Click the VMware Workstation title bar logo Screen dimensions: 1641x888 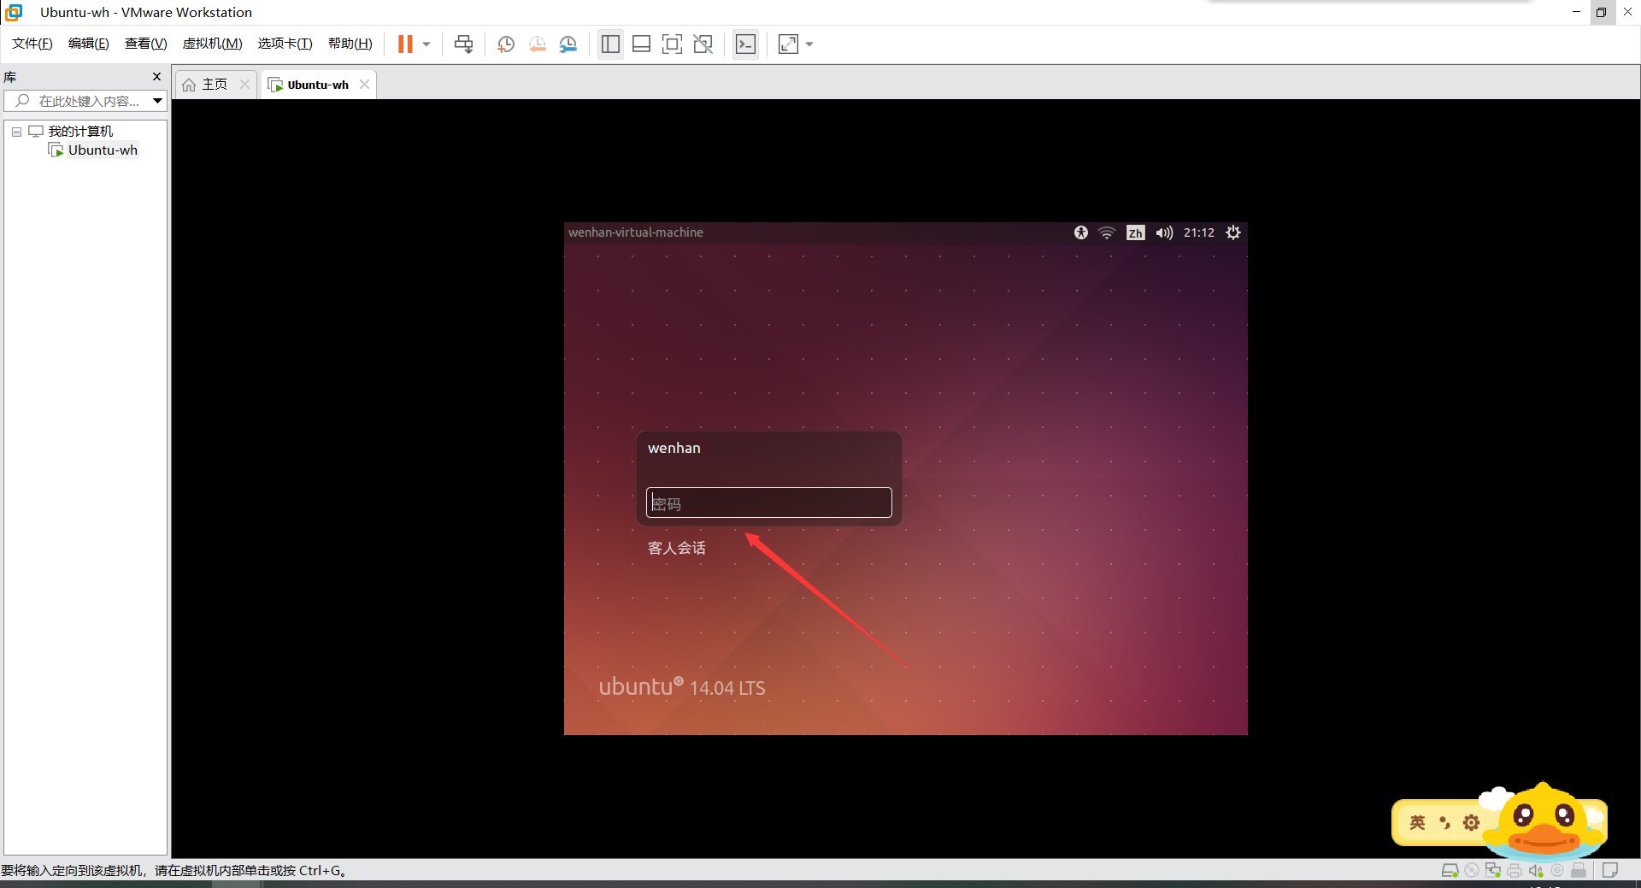coord(15,12)
